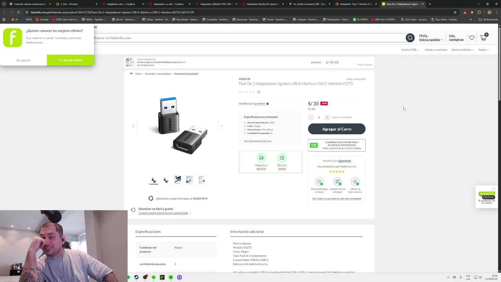
Task: Expand the Ayuda menu
Action: point(483,50)
